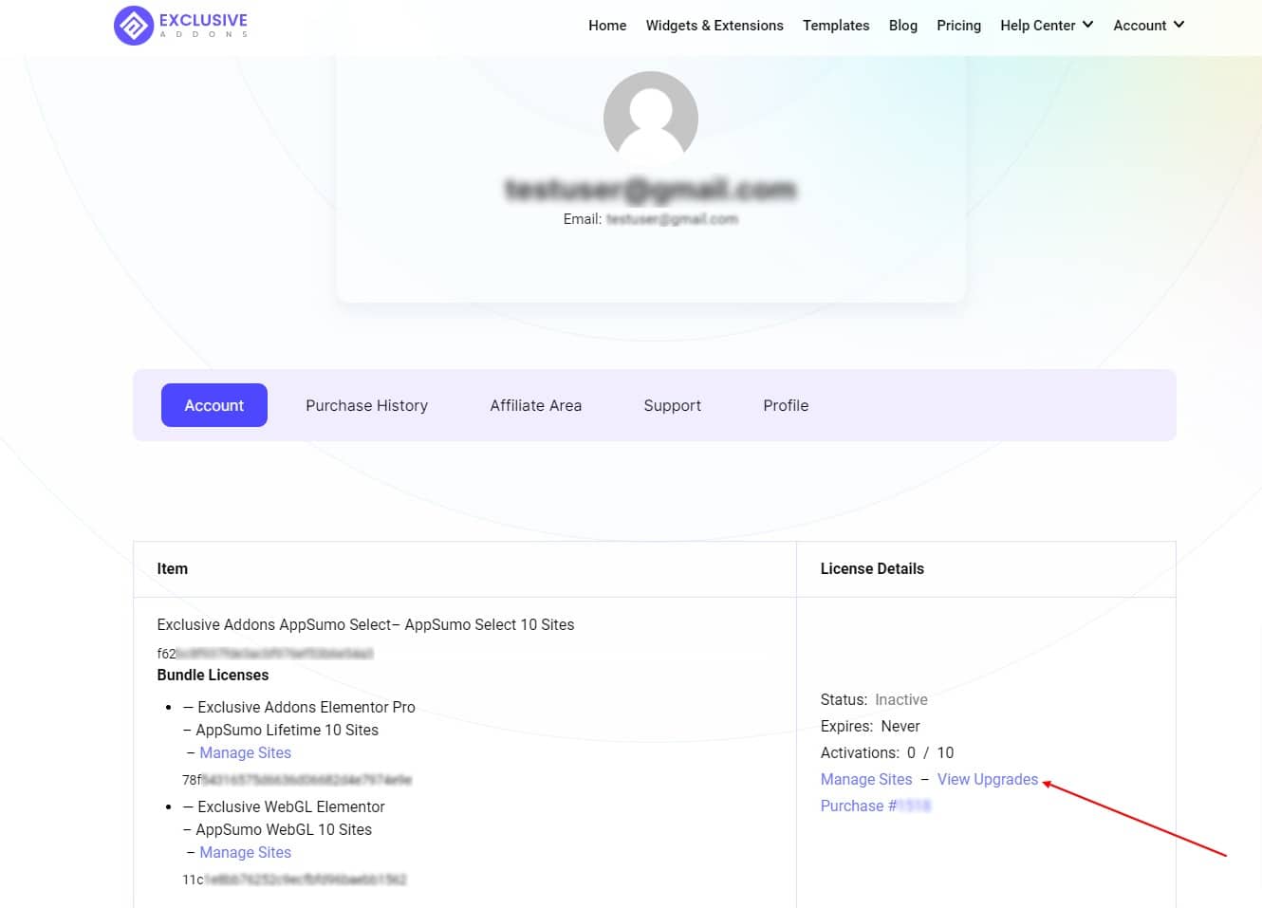Click the 'Activations: 0 / 10' line

tap(887, 752)
